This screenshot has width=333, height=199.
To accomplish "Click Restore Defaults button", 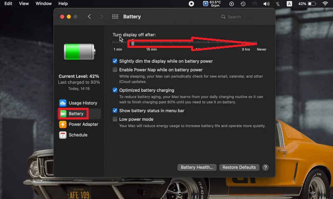I will (x=239, y=167).
